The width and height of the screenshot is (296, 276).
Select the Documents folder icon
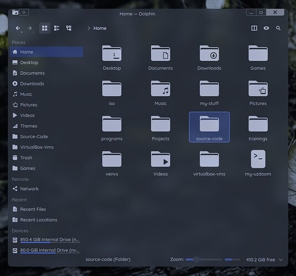click(160, 53)
